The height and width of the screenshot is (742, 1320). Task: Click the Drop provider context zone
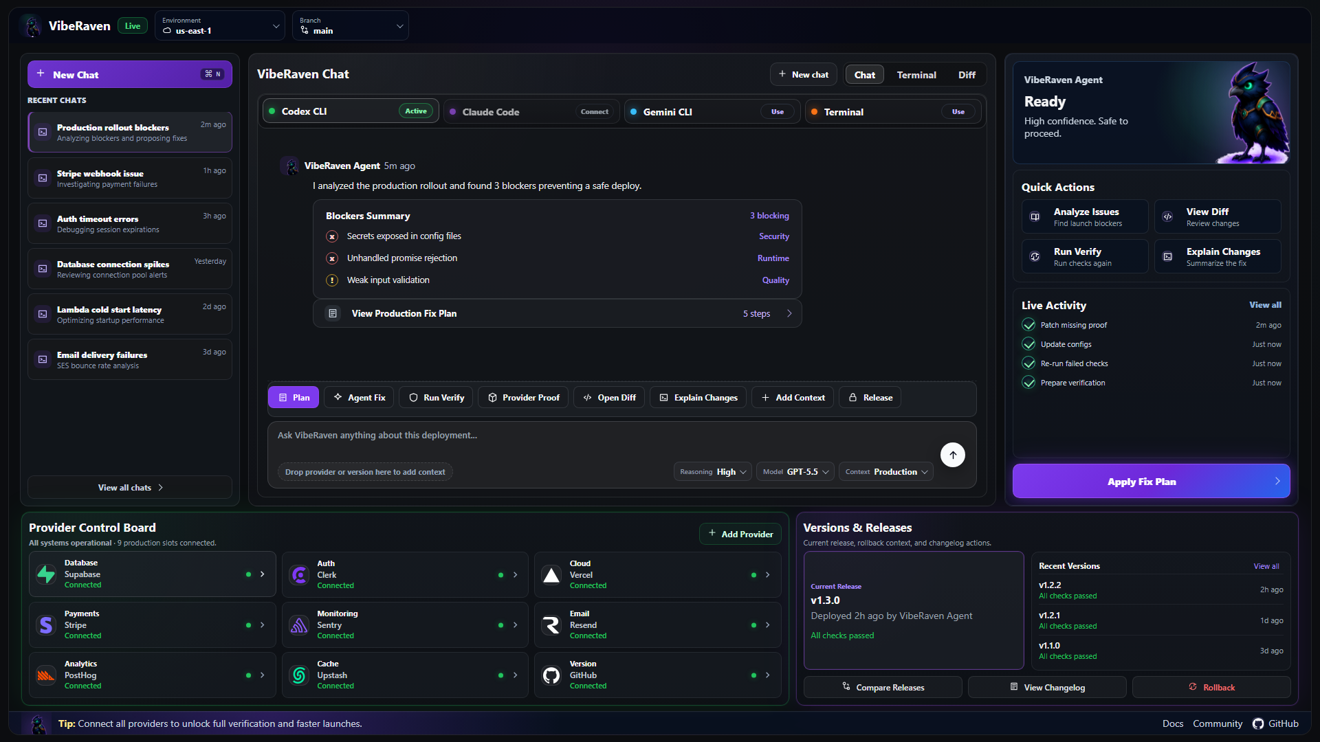coord(365,472)
